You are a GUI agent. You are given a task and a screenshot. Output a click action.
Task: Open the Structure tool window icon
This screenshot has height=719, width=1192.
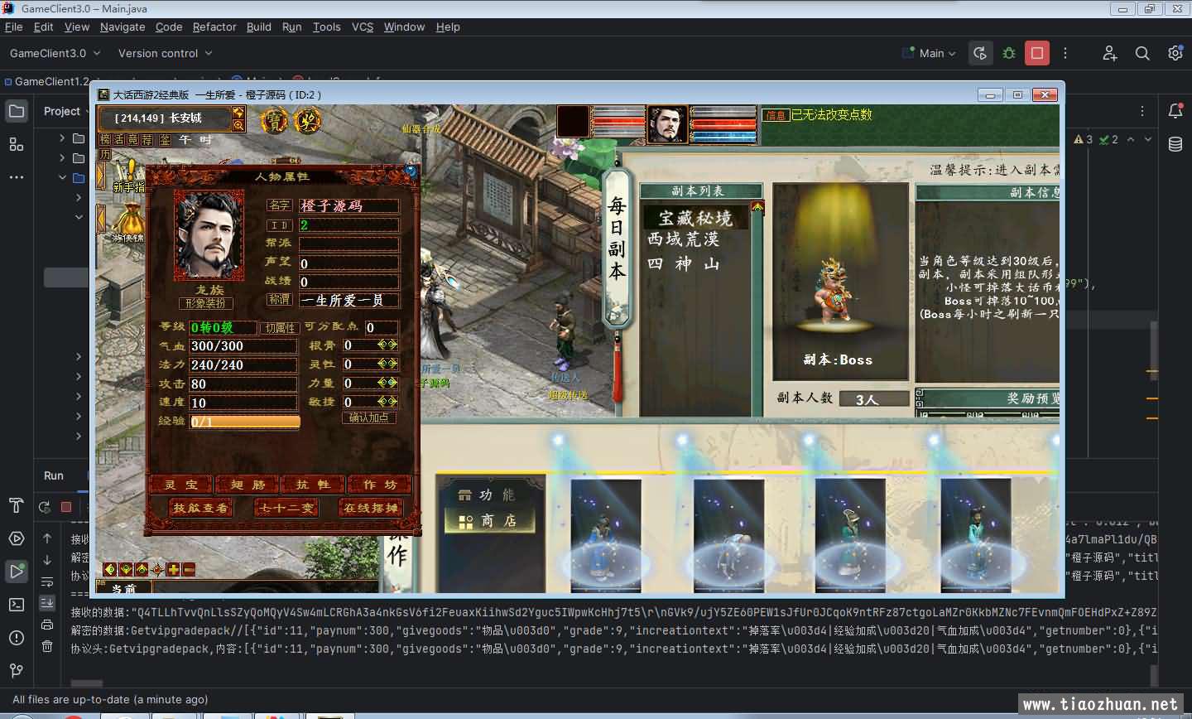(17, 144)
